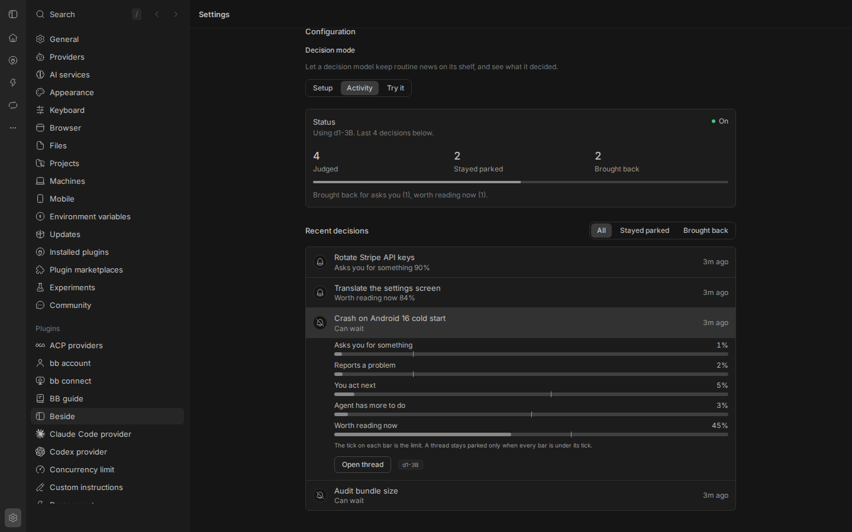Image resolution: width=852 pixels, height=532 pixels.
Task: Go forward with the right arrow
Action: tap(176, 14)
